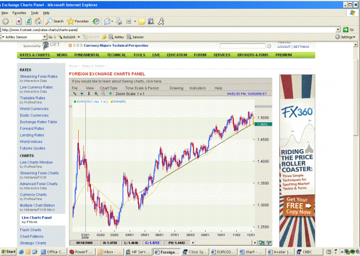Screen dimensions: 360x256
Task: Click the yellow Discuss note icon
Action: point(142,21)
